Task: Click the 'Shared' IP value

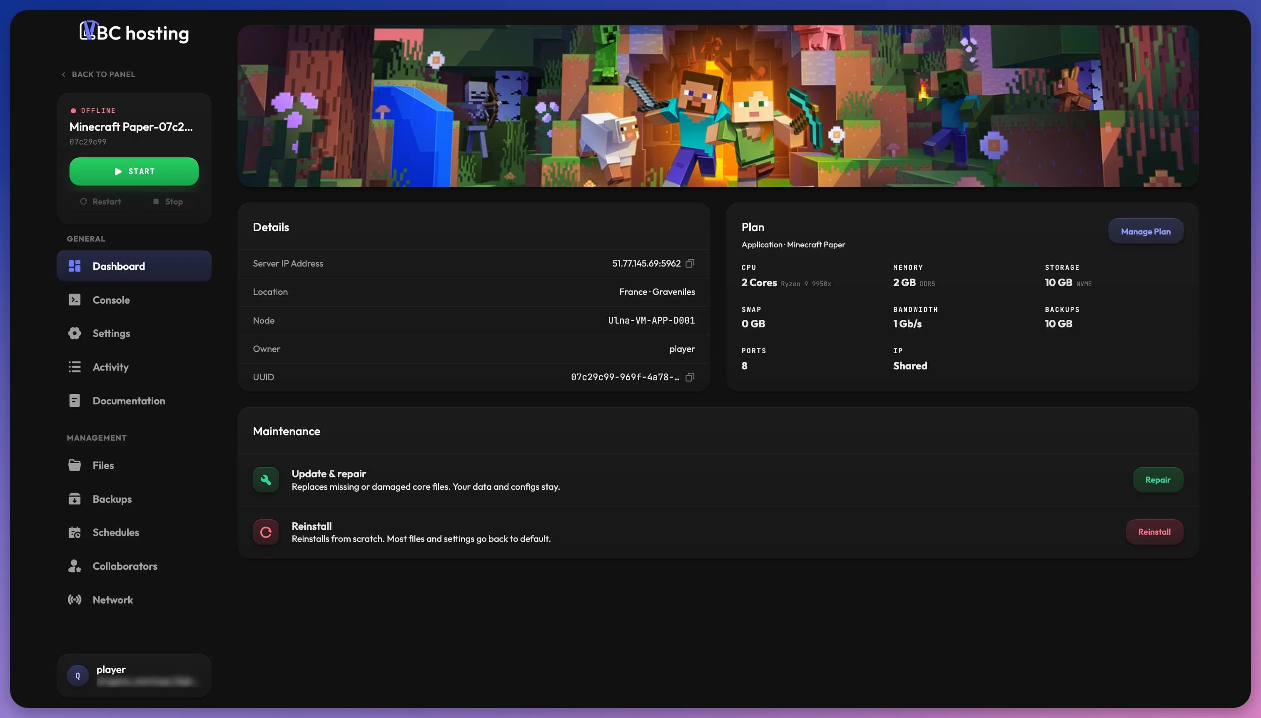Action: tap(910, 365)
